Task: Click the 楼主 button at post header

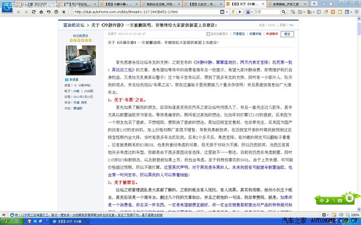Action: pyautogui.click(x=288, y=33)
